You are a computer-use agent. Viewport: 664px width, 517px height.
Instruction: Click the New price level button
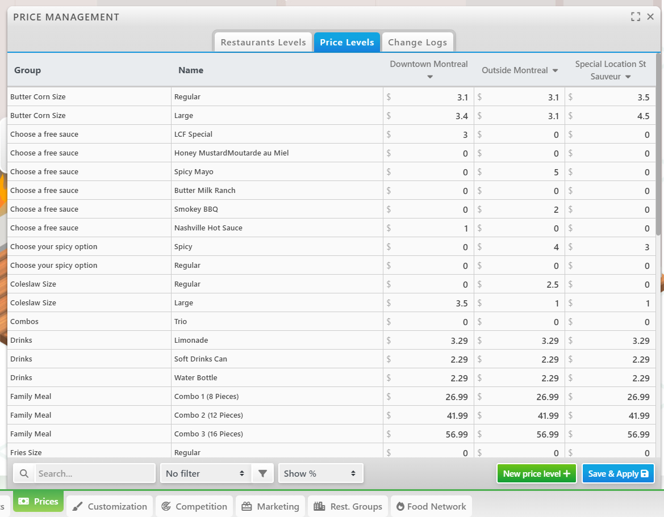point(536,473)
